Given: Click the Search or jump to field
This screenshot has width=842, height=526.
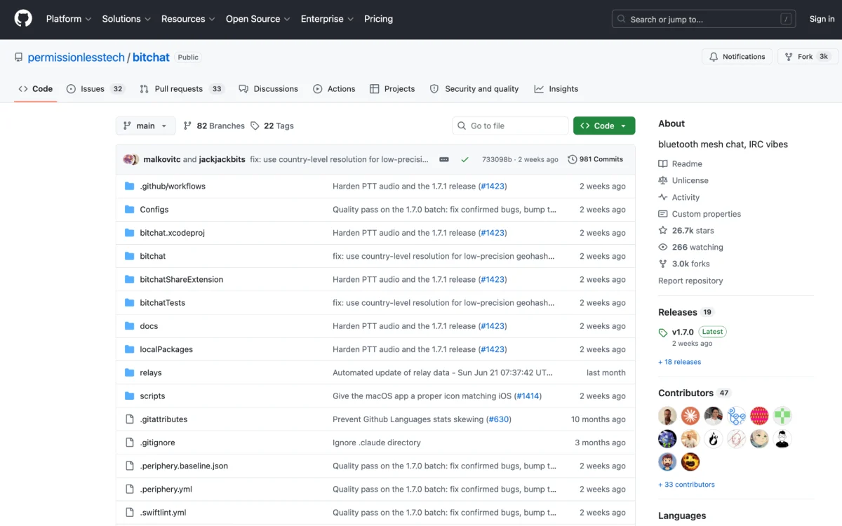Looking at the screenshot, I should 704,19.
